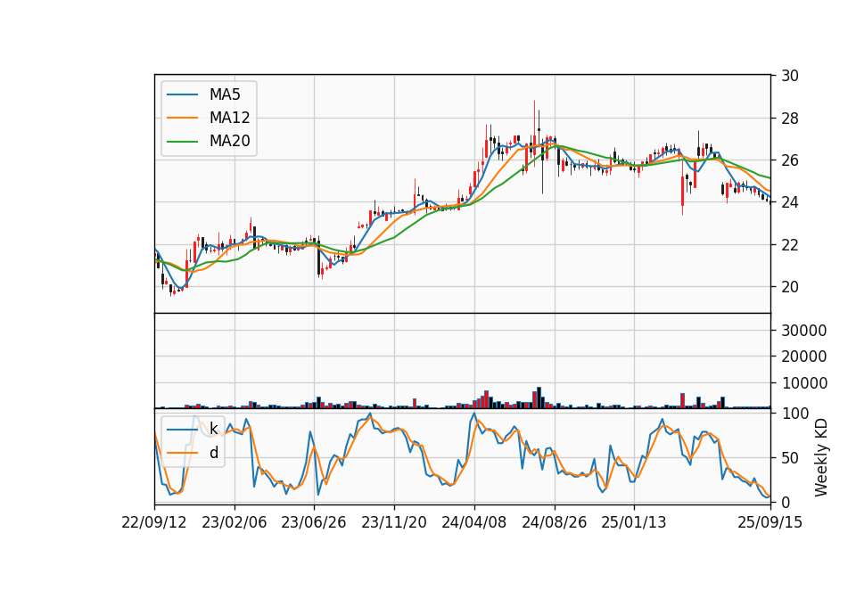This screenshot has width=856, height=615.
Task: Click the price axis value 30
Action: click(x=790, y=76)
